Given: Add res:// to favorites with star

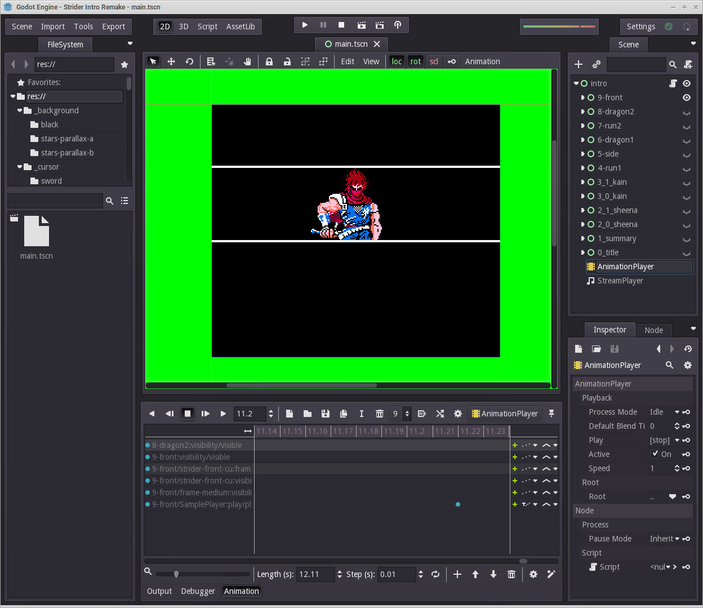Looking at the screenshot, I should (x=124, y=64).
